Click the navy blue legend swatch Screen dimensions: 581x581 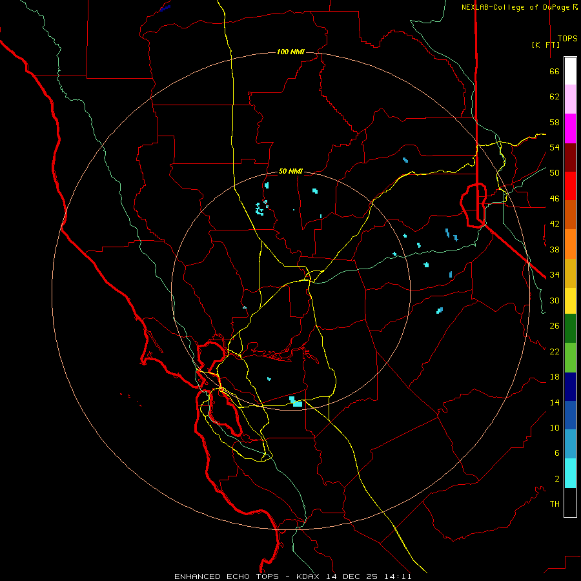pyautogui.click(x=570, y=387)
